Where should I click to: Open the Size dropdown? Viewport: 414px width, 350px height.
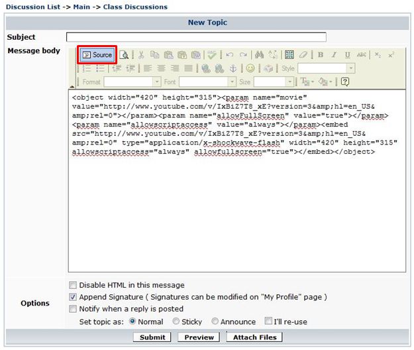pos(274,82)
